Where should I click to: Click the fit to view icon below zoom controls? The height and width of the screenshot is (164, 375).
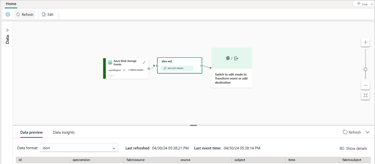point(365,95)
